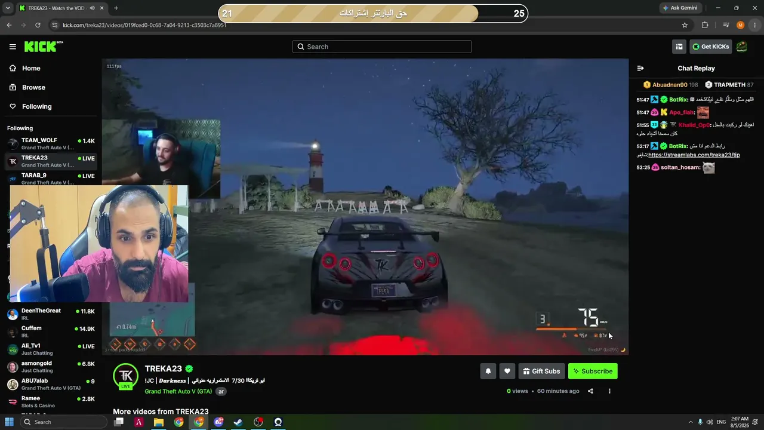Open TREKA23 channel in the Following list
The image size is (764, 430).
pyautogui.click(x=51, y=161)
